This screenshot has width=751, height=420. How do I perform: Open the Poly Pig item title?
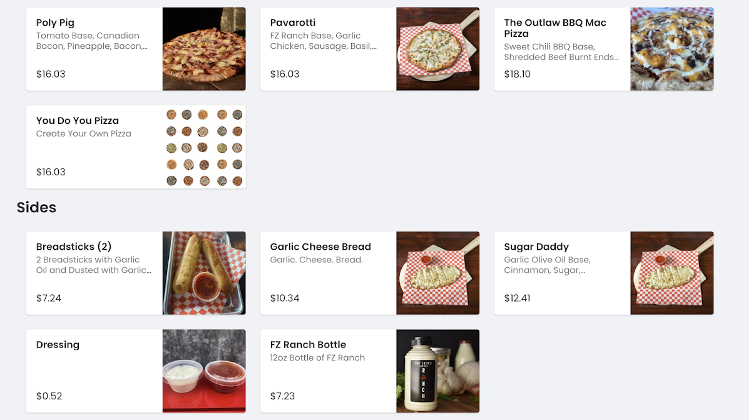click(x=55, y=23)
